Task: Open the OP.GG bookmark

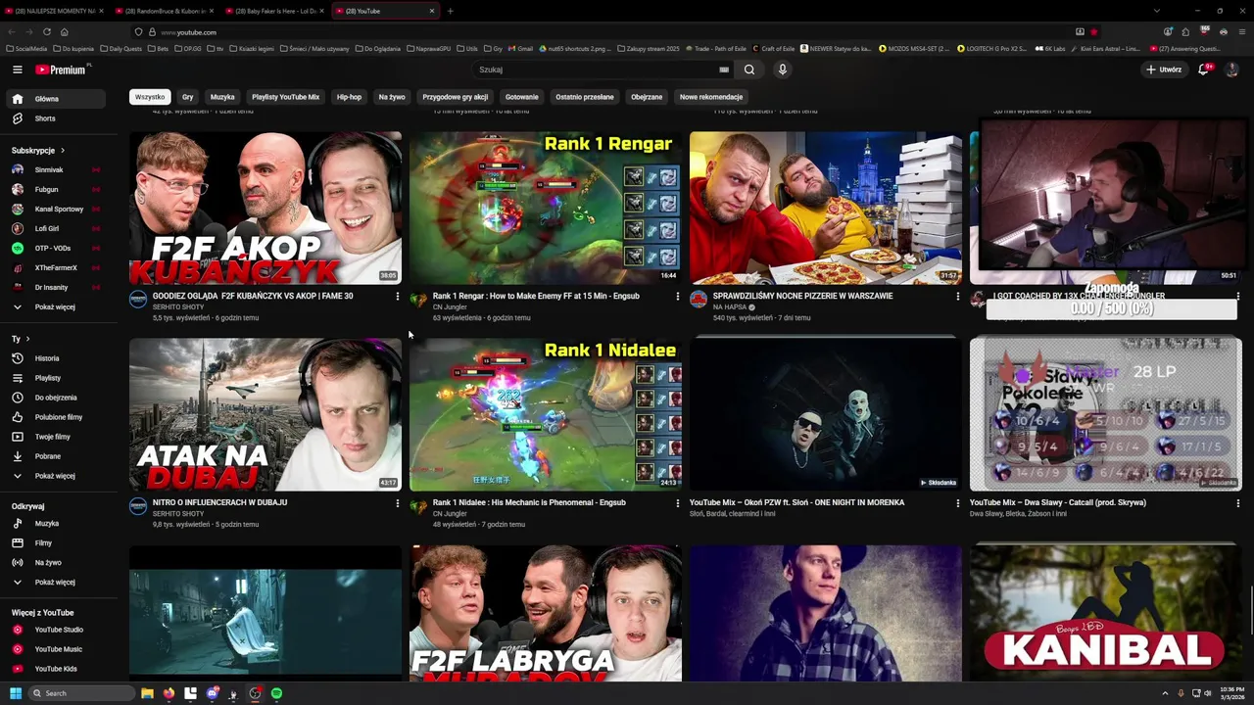Action: [188, 48]
